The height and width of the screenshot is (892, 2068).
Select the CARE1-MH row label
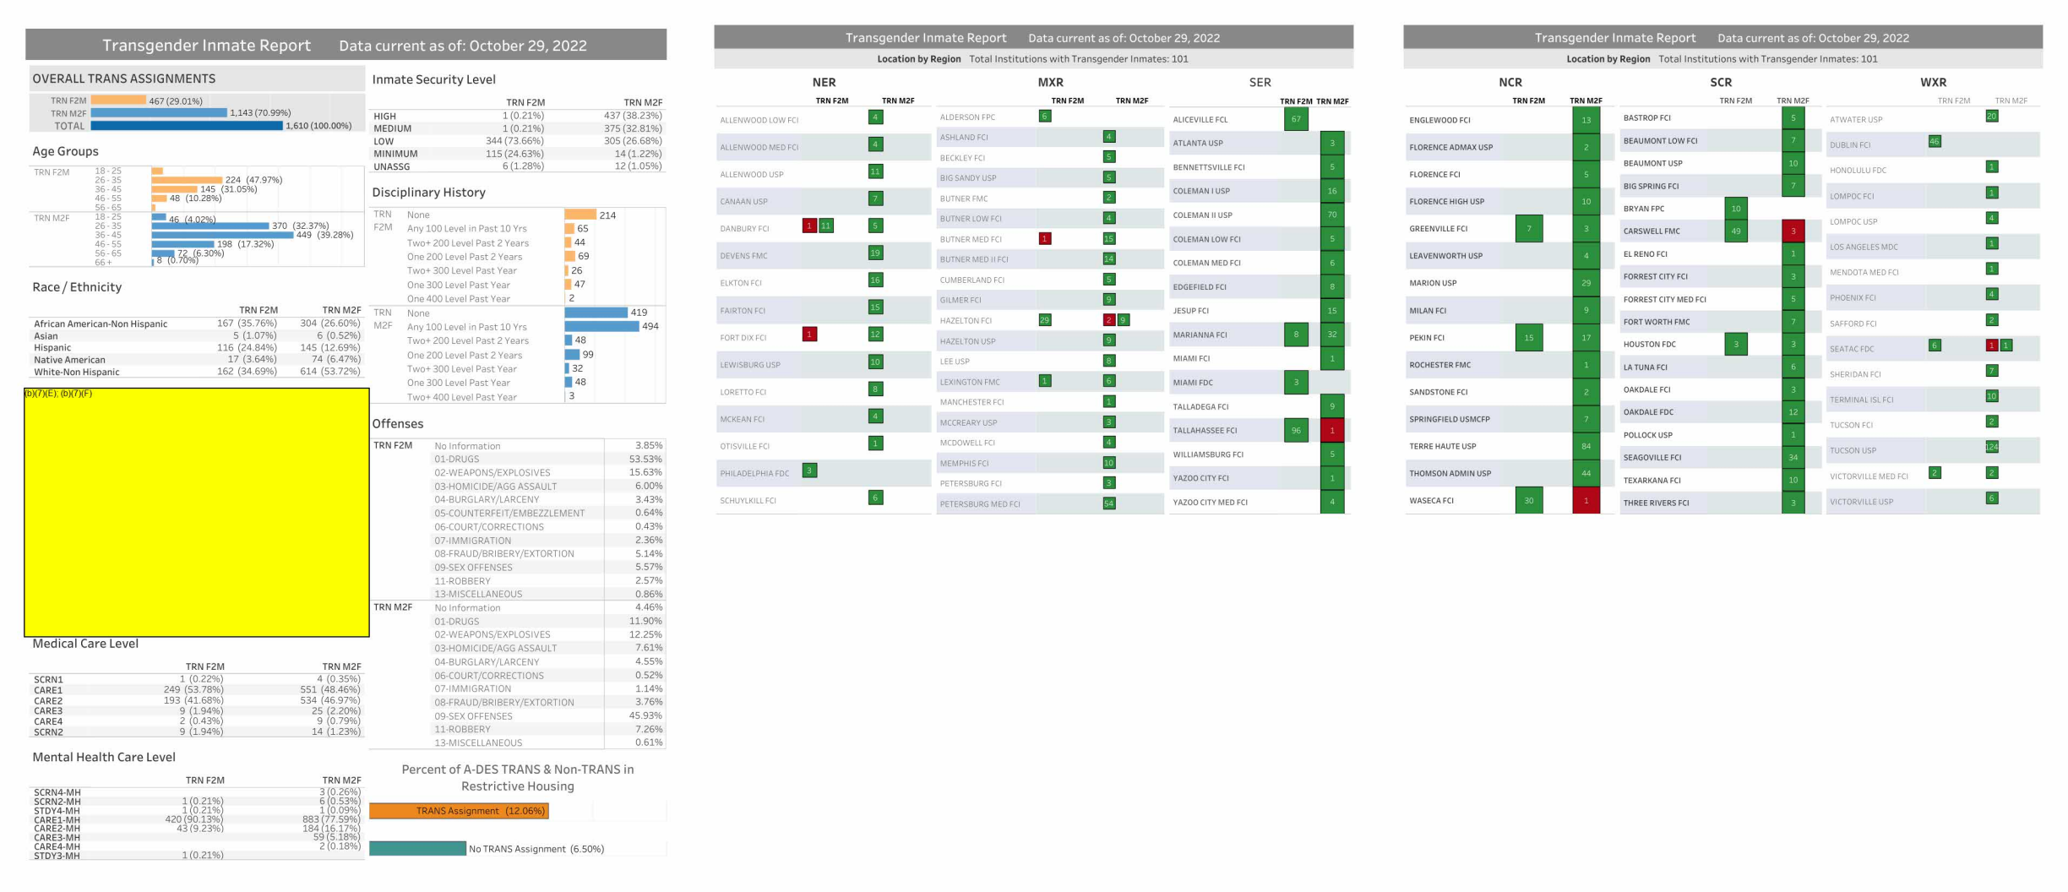point(57,819)
